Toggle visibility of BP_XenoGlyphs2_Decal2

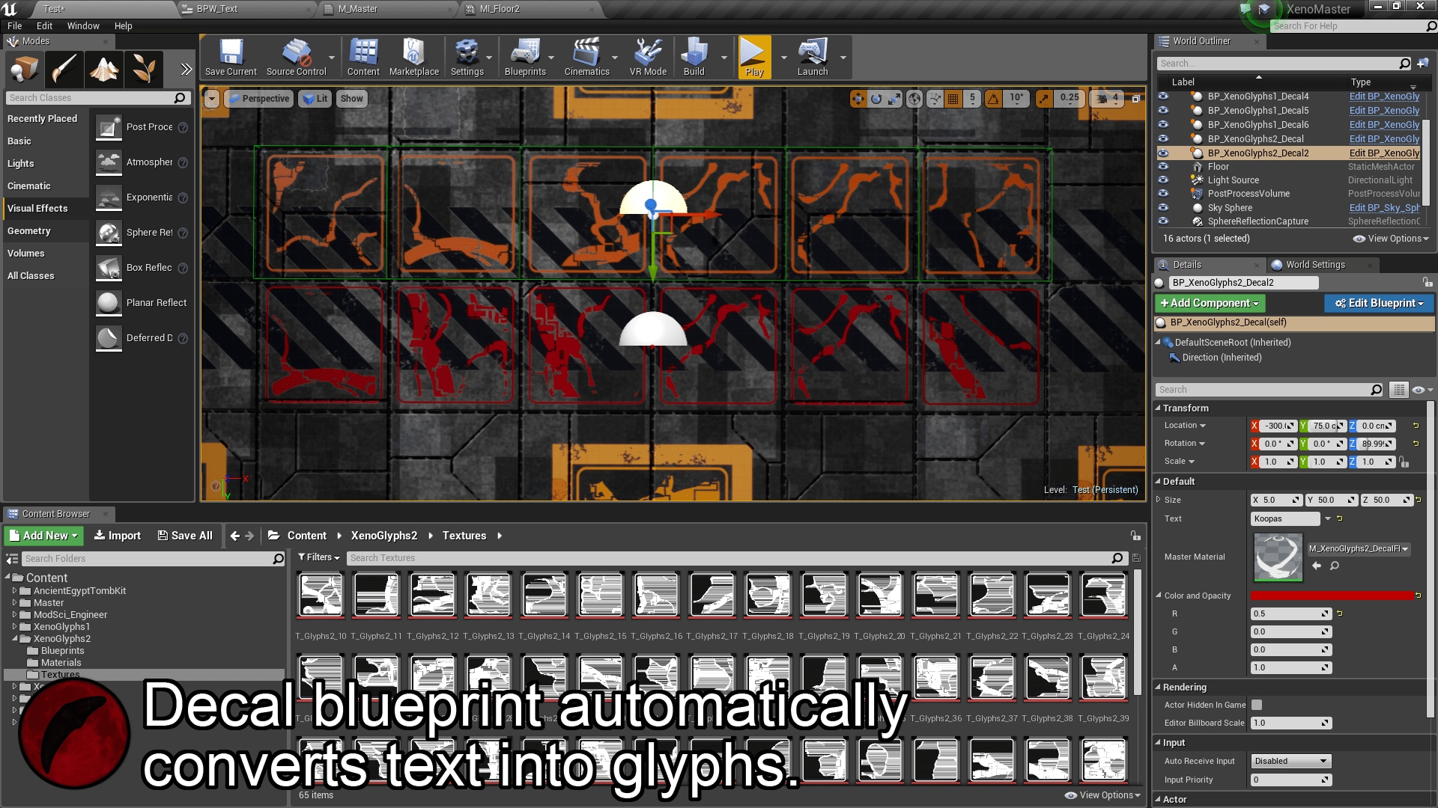[x=1163, y=153]
